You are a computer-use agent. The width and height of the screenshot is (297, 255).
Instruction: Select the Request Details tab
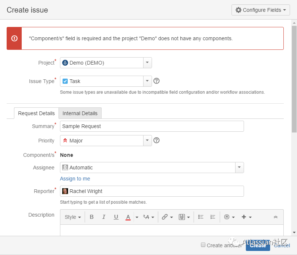[36, 113]
